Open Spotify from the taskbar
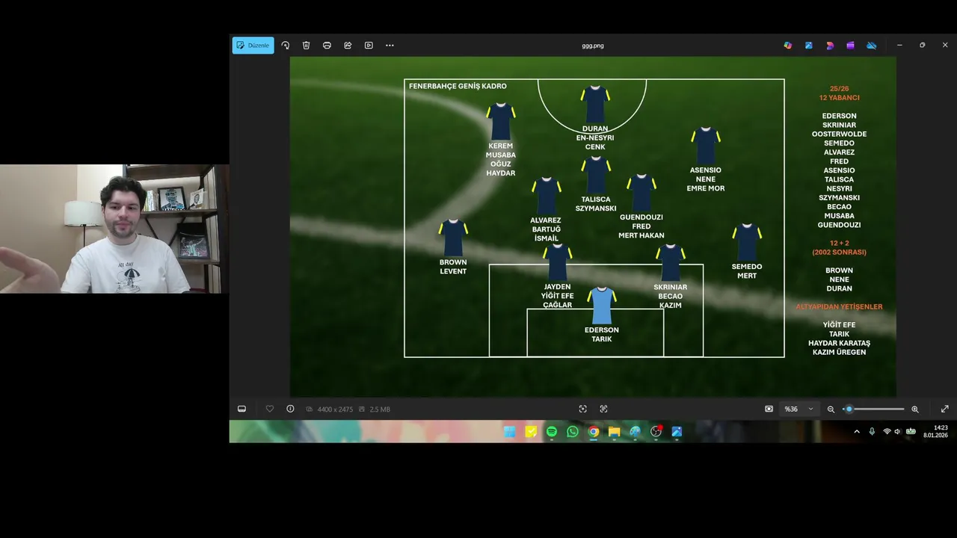The width and height of the screenshot is (957, 538). [552, 431]
